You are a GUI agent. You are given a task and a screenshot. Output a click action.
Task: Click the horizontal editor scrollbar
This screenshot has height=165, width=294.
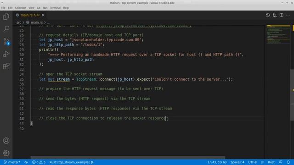point(128,158)
